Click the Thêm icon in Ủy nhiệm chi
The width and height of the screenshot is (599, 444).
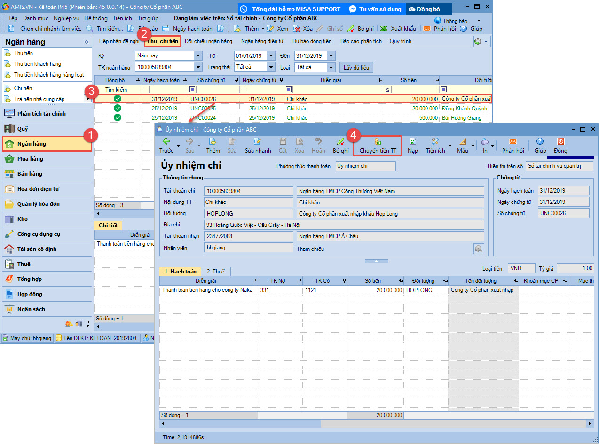point(213,141)
